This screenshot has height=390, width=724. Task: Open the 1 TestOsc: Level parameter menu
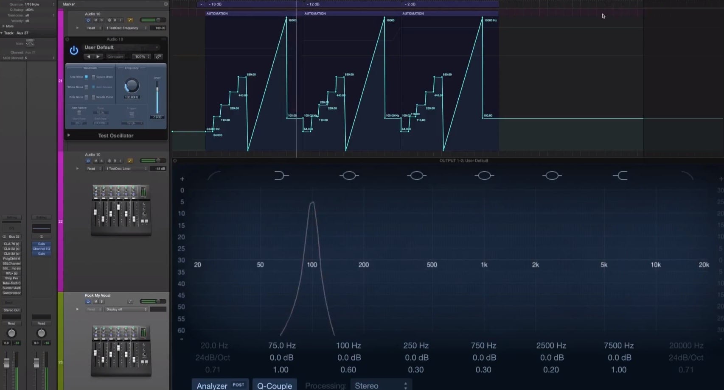coord(126,169)
